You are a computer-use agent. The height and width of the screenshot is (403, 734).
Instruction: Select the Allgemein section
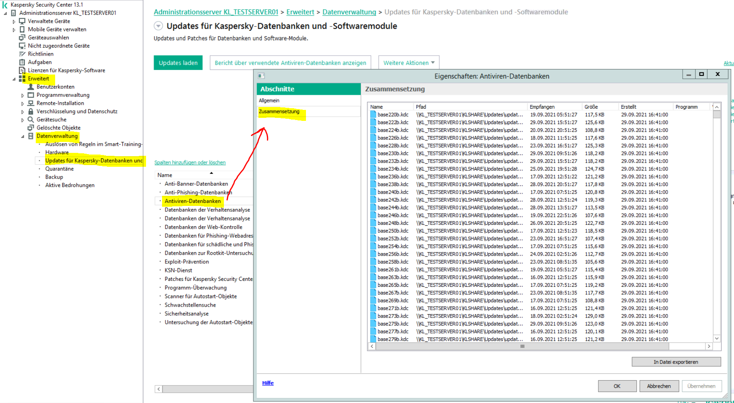(x=269, y=101)
